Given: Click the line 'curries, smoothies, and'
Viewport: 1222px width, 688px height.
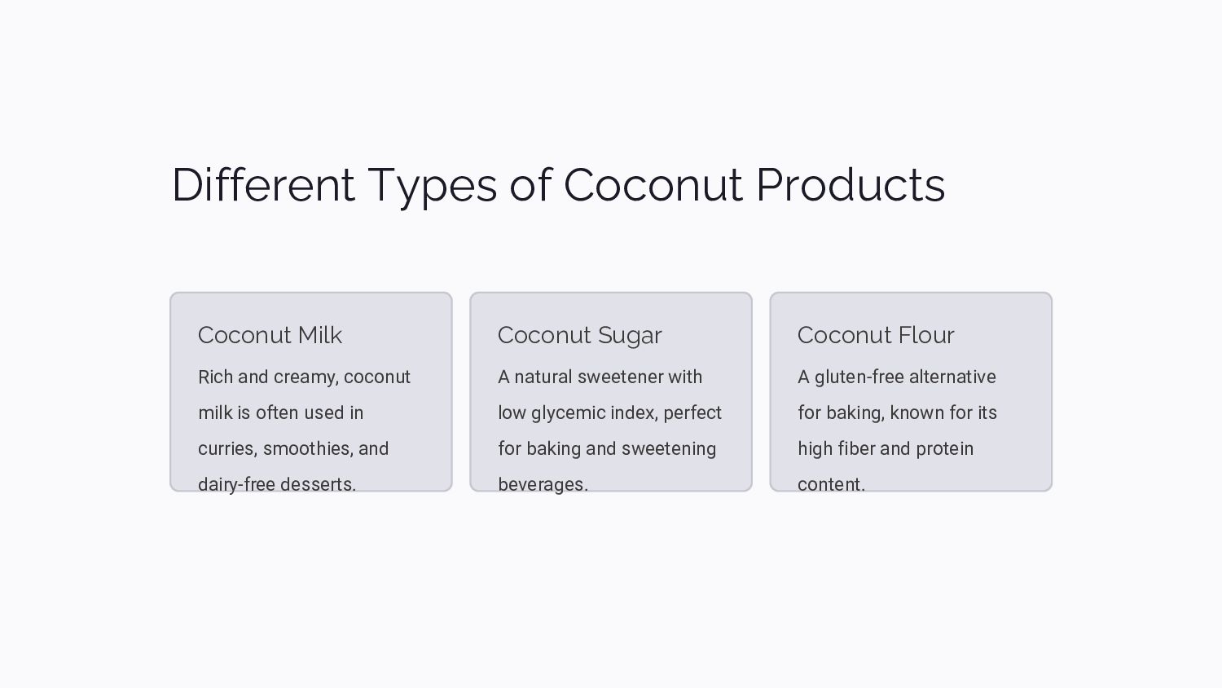Looking at the screenshot, I should [x=293, y=449].
